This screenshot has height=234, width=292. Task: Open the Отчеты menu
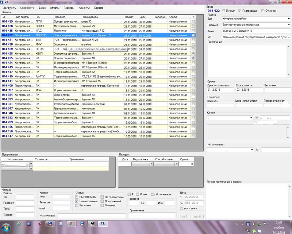tap(54, 7)
